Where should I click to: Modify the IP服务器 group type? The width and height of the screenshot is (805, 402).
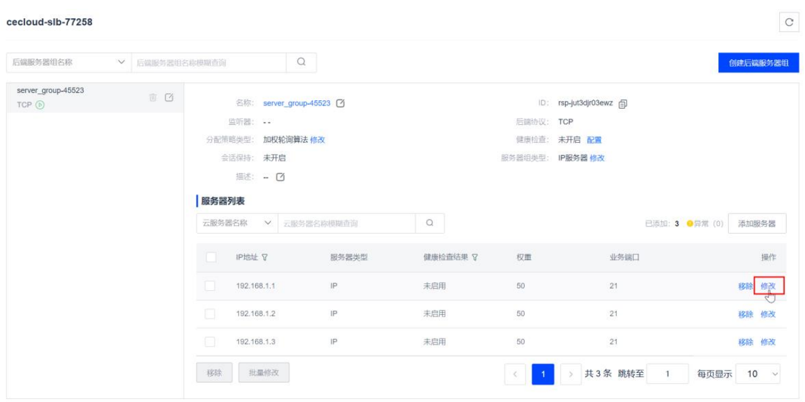(597, 158)
